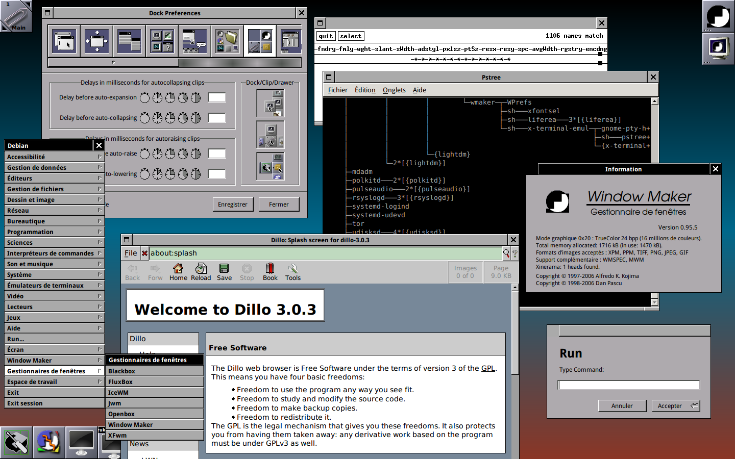Select first stopwatch for auto-expansion delay
Screen dimensions: 735x459
click(x=144, y=97)
